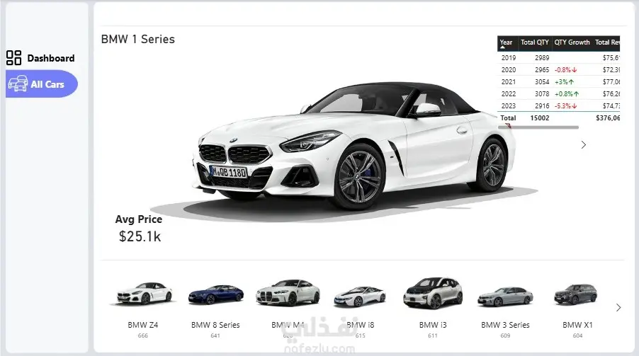Screen dimensions: 639x356
Task: Sort table by Total Rev column header
Action: coord(607,42)
